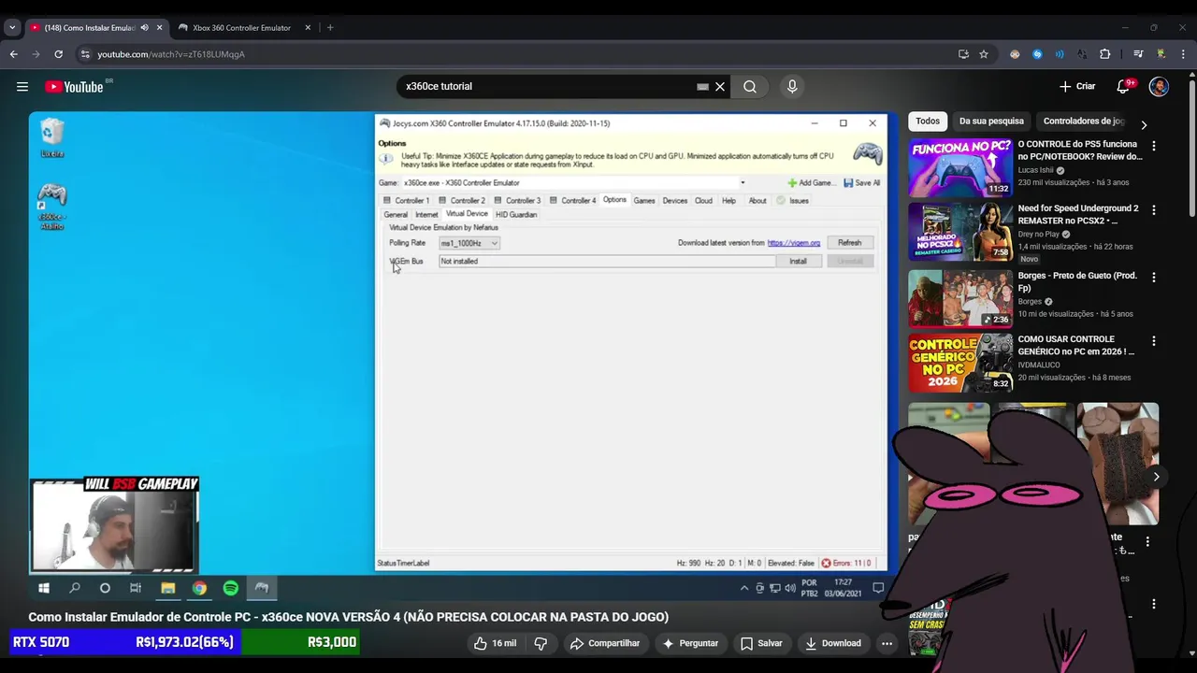Click Install for ViGEm Bus

point(798,261)
